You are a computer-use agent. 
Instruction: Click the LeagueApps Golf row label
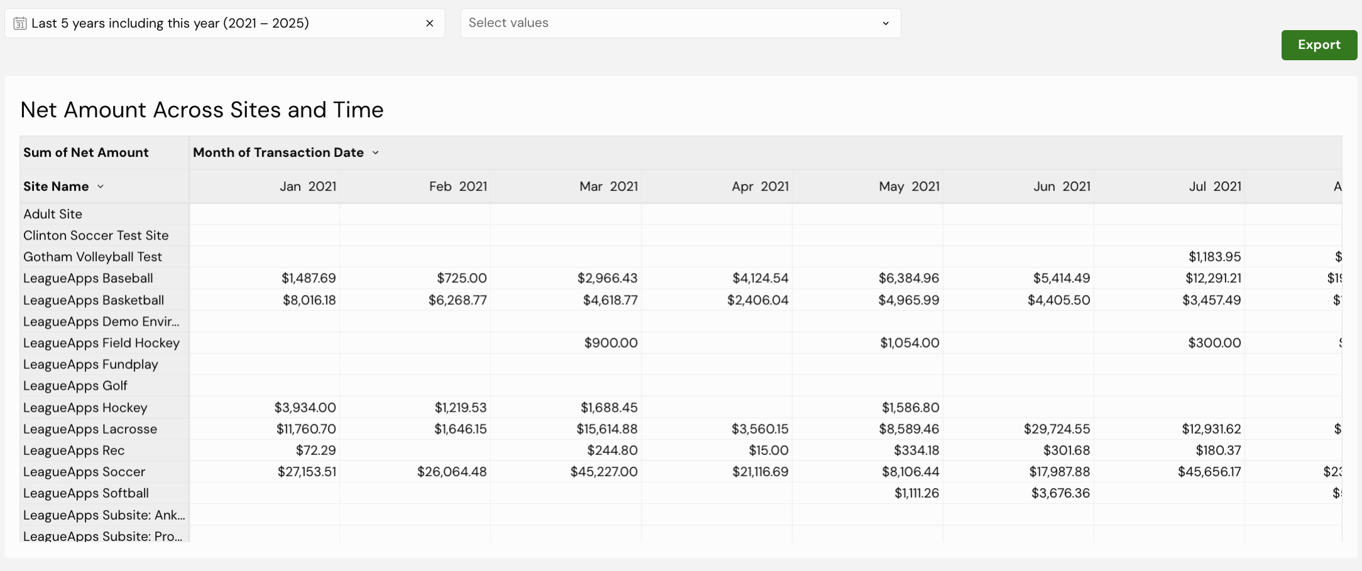point(75,385)
